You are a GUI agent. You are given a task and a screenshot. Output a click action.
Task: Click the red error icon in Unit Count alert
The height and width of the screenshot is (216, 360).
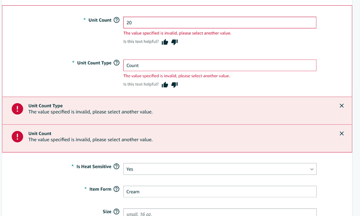[x=17, y=136]
